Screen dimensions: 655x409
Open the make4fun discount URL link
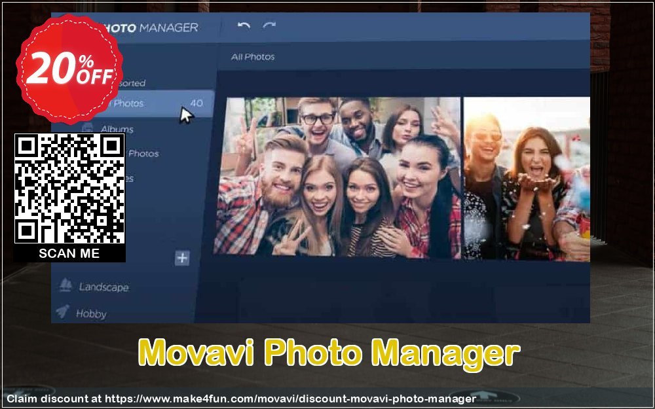[290, 399]
